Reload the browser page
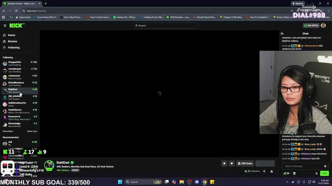Viewport: 332px width, 186px height. [x=16, y=11]
